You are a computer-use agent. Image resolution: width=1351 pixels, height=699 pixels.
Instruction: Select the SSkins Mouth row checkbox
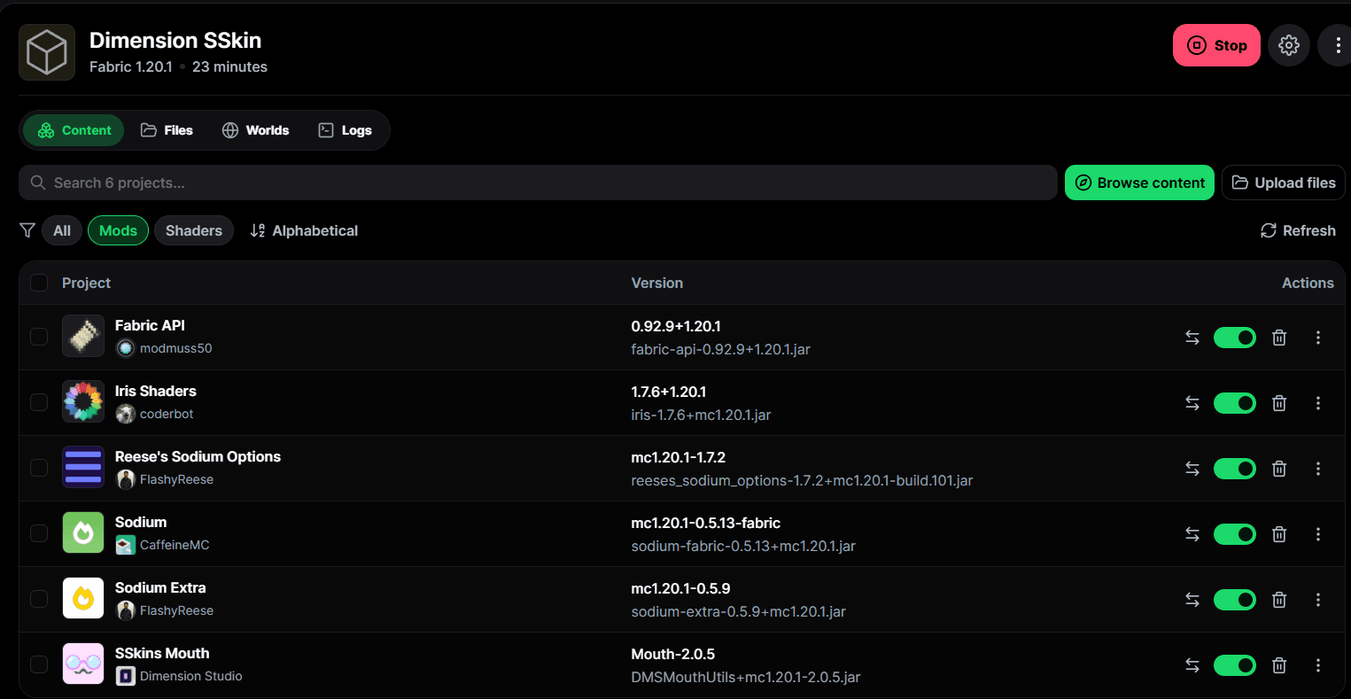click(x=39, y=664)
